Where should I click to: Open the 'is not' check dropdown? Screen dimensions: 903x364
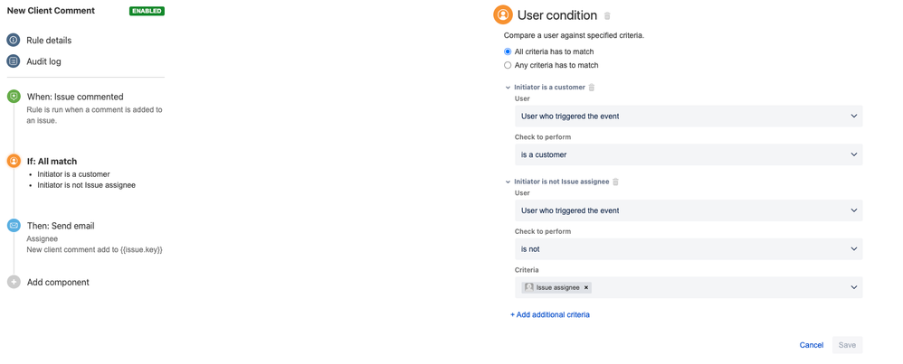[688, 249]
